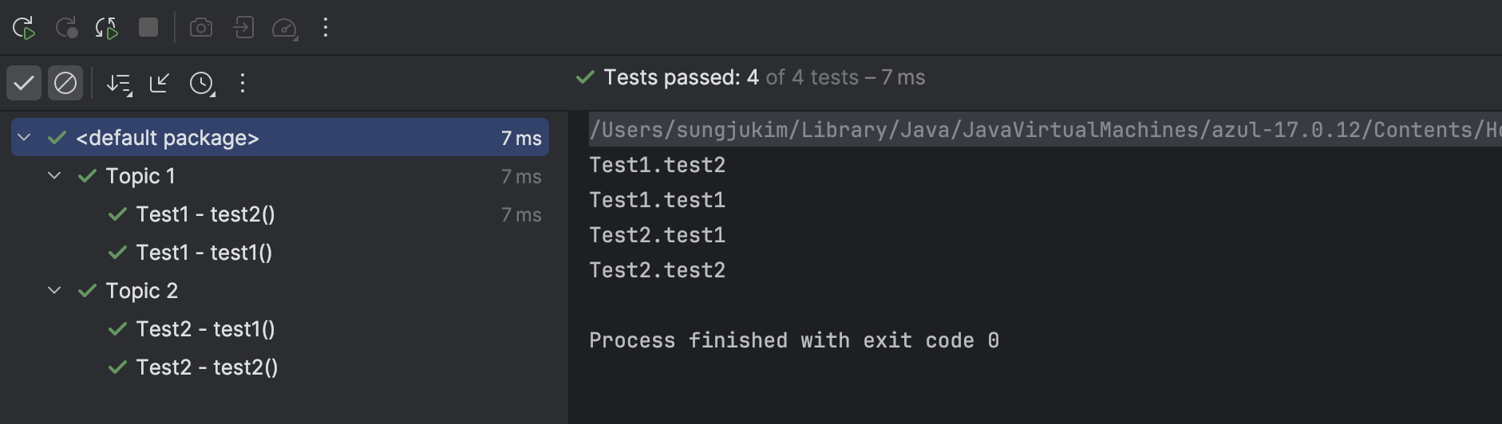Select the Test2 - test1() result

pos(205,329)
